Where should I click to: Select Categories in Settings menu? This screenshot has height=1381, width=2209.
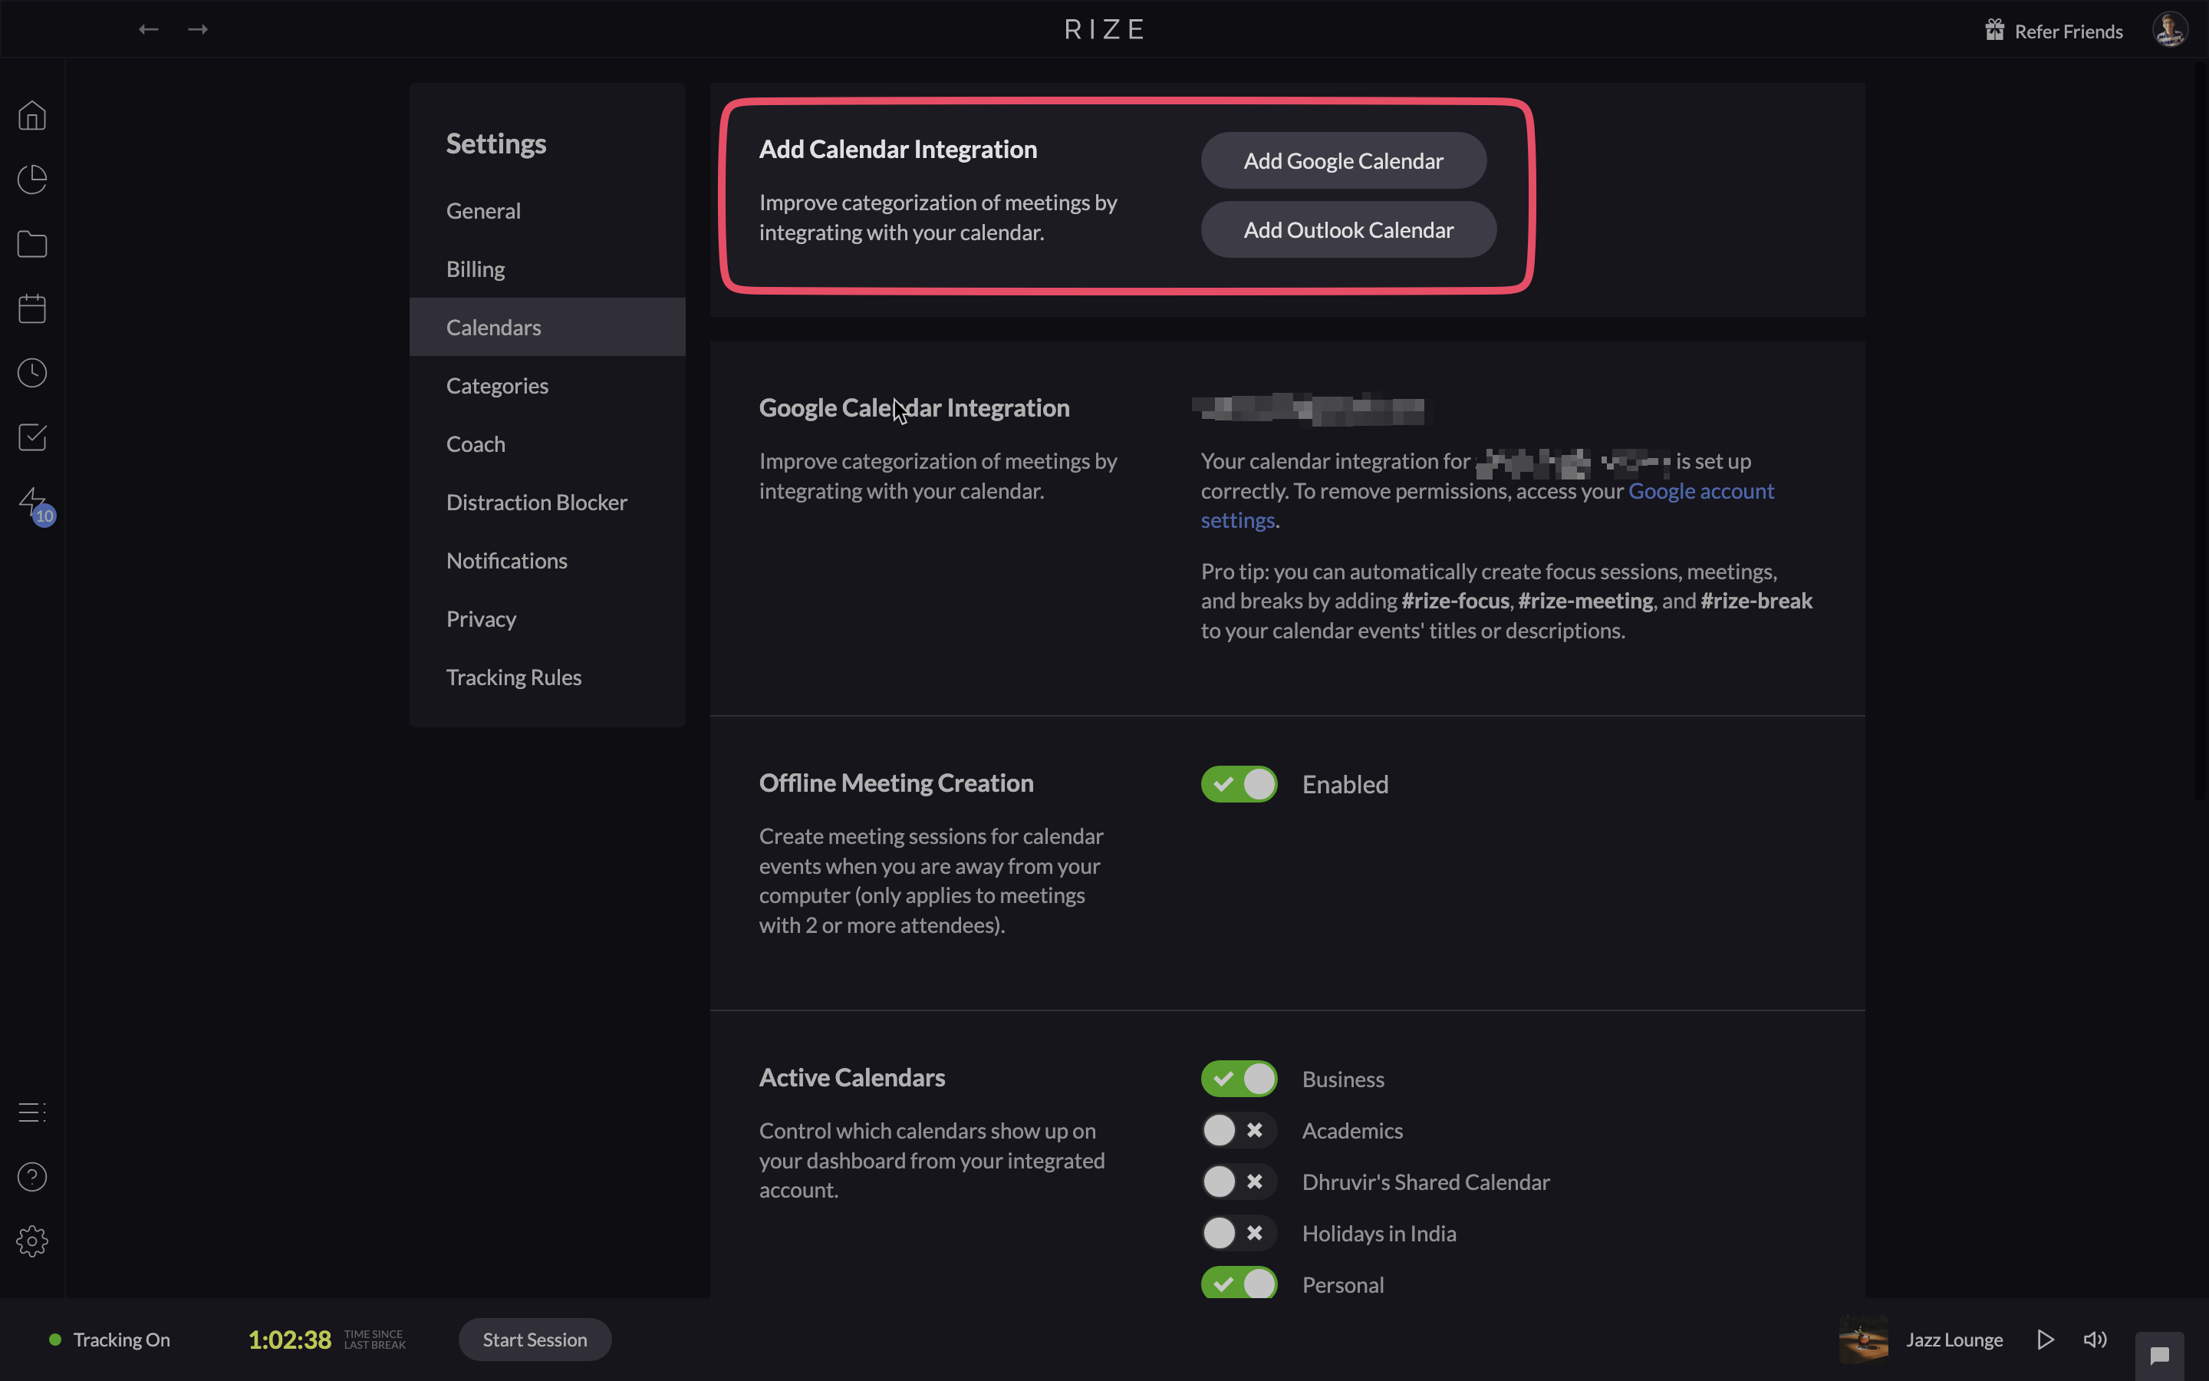click(547, 385)
